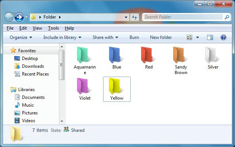The height and width of the screenshot is (147, 235).
Task: Open the Music library label
Action: point(28,105)
